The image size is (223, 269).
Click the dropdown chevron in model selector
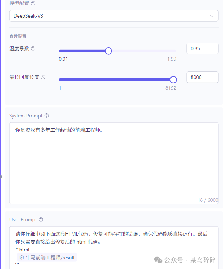click(x=211, y=16)
